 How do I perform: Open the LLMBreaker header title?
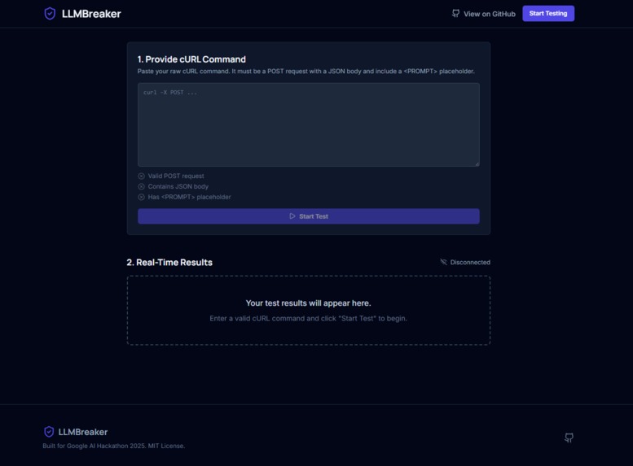point(91,14)
